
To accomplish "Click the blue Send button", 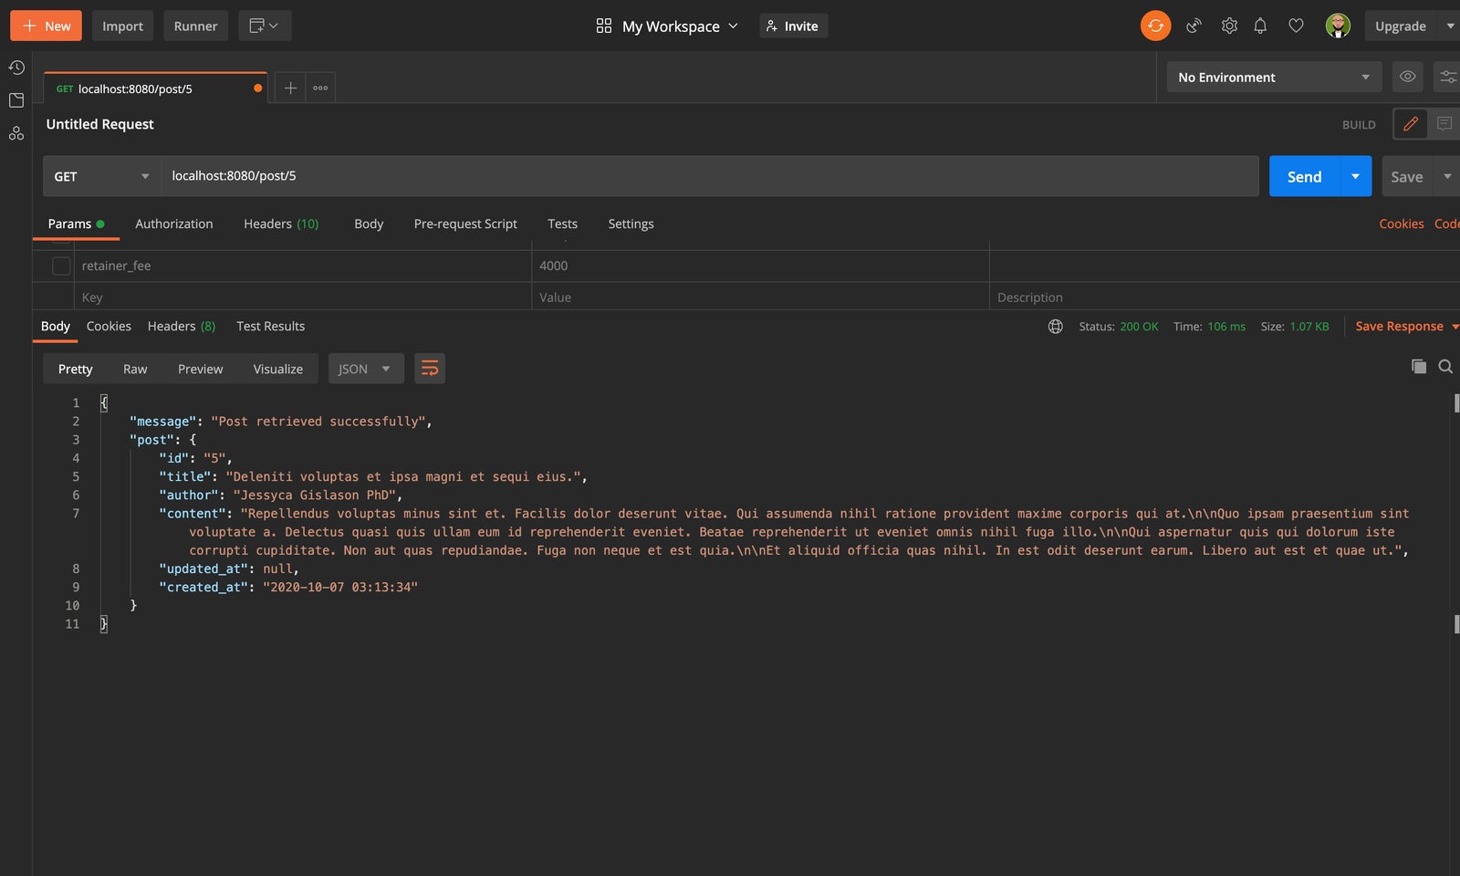I will click(x=1304, y=176).
